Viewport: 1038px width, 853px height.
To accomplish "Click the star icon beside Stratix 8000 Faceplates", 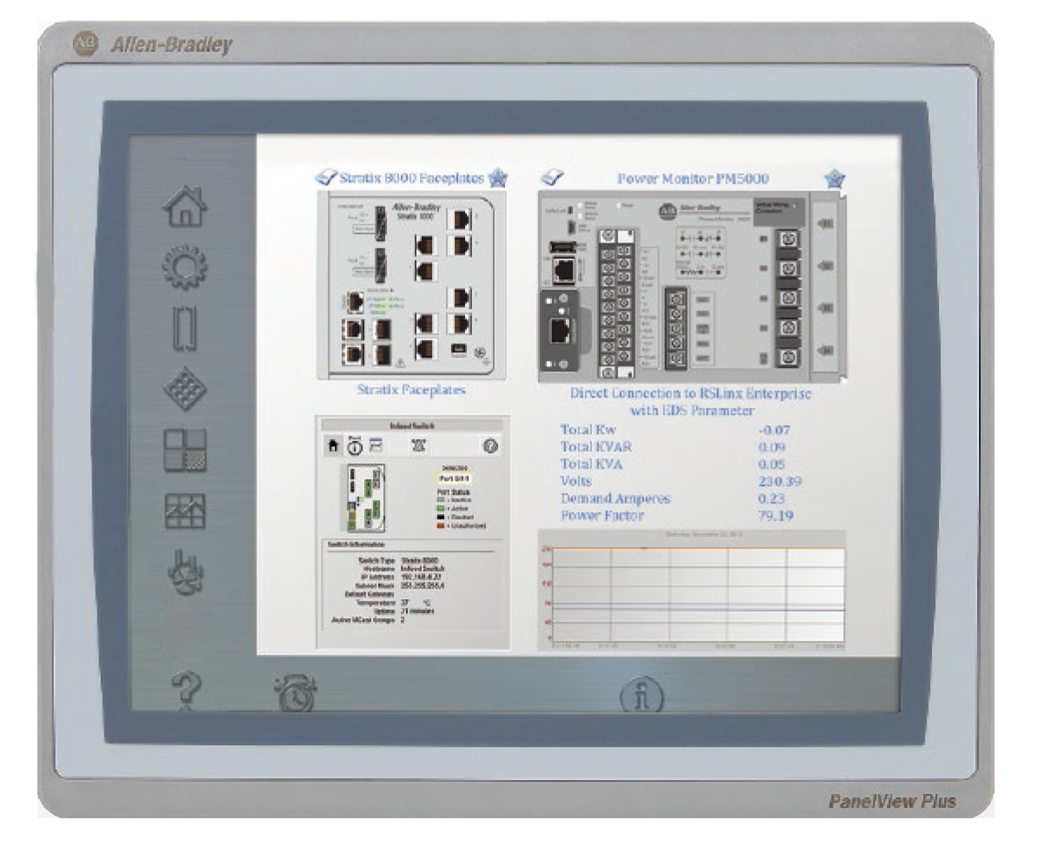I will pos(498,178).
